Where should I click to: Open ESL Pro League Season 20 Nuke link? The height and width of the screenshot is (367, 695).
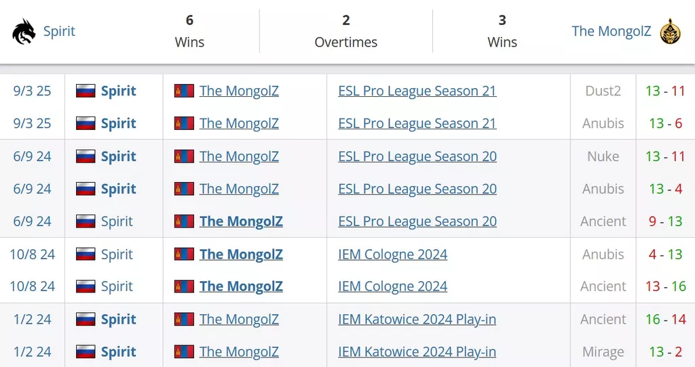point(417,156)
